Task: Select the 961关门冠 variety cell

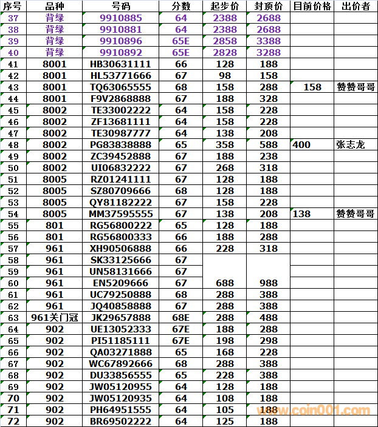Action: pos(55,318)
